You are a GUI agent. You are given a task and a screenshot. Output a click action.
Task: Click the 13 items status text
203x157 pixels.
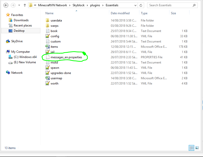(10, 148)
